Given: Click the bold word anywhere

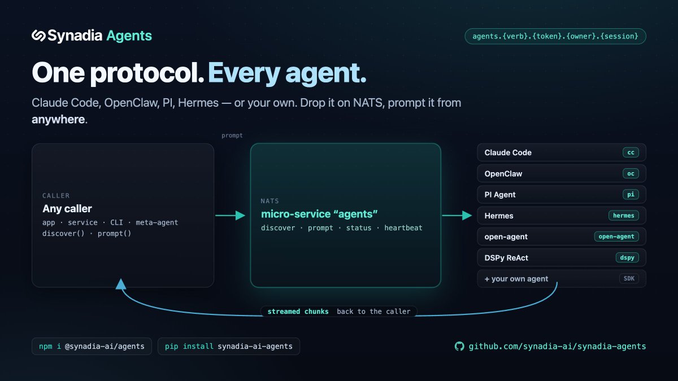Looking at the screenshot, I should pos(58,120).
